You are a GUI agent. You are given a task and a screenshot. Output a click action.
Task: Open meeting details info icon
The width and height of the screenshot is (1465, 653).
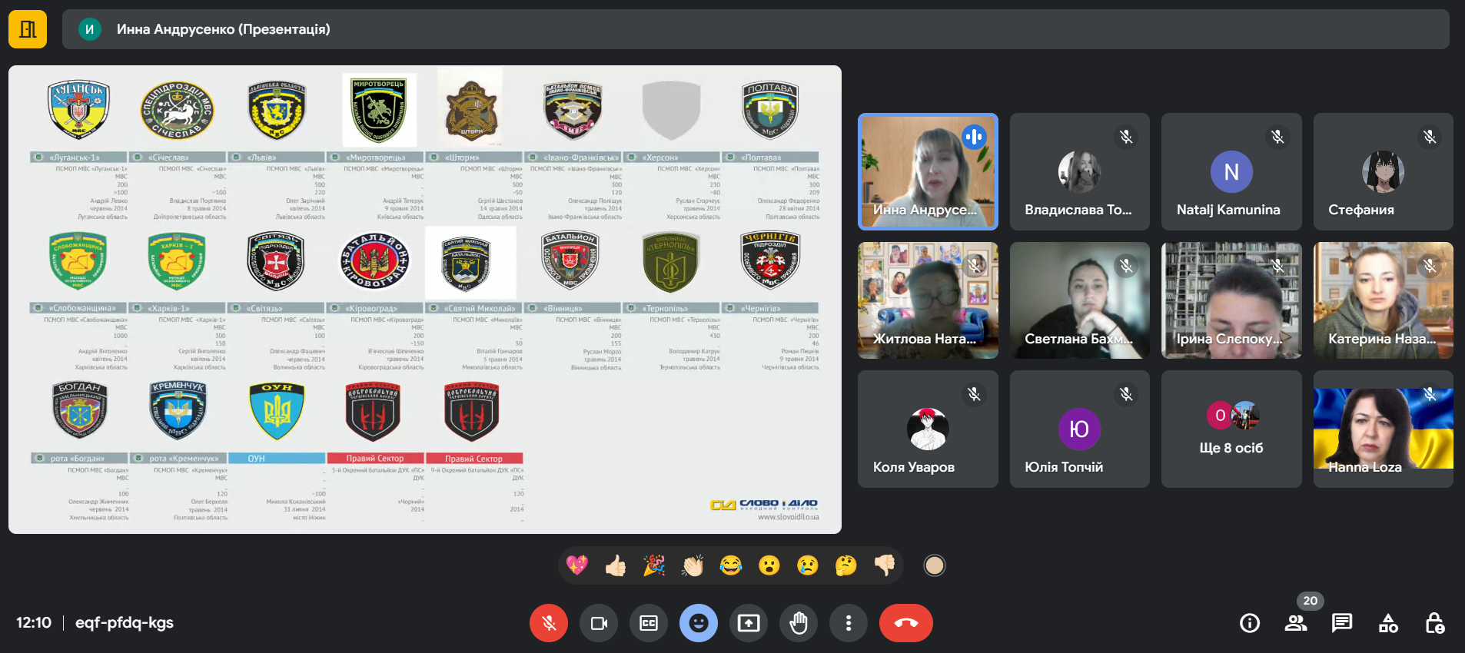pyautogui.click(x=1250, y=623)
